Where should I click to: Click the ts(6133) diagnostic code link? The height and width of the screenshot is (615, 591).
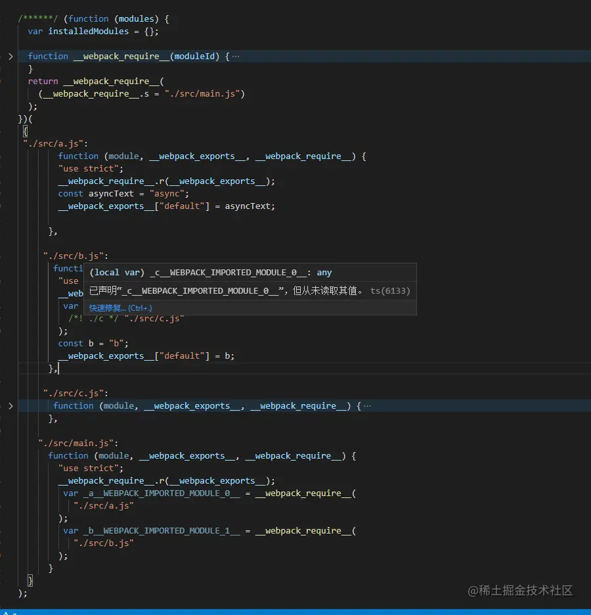[390, 290]
